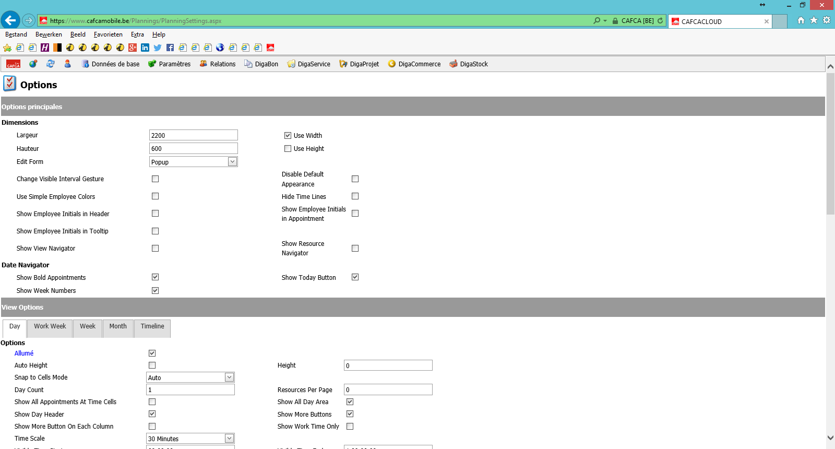Check Show Employee Initials in Appointment

355,213
